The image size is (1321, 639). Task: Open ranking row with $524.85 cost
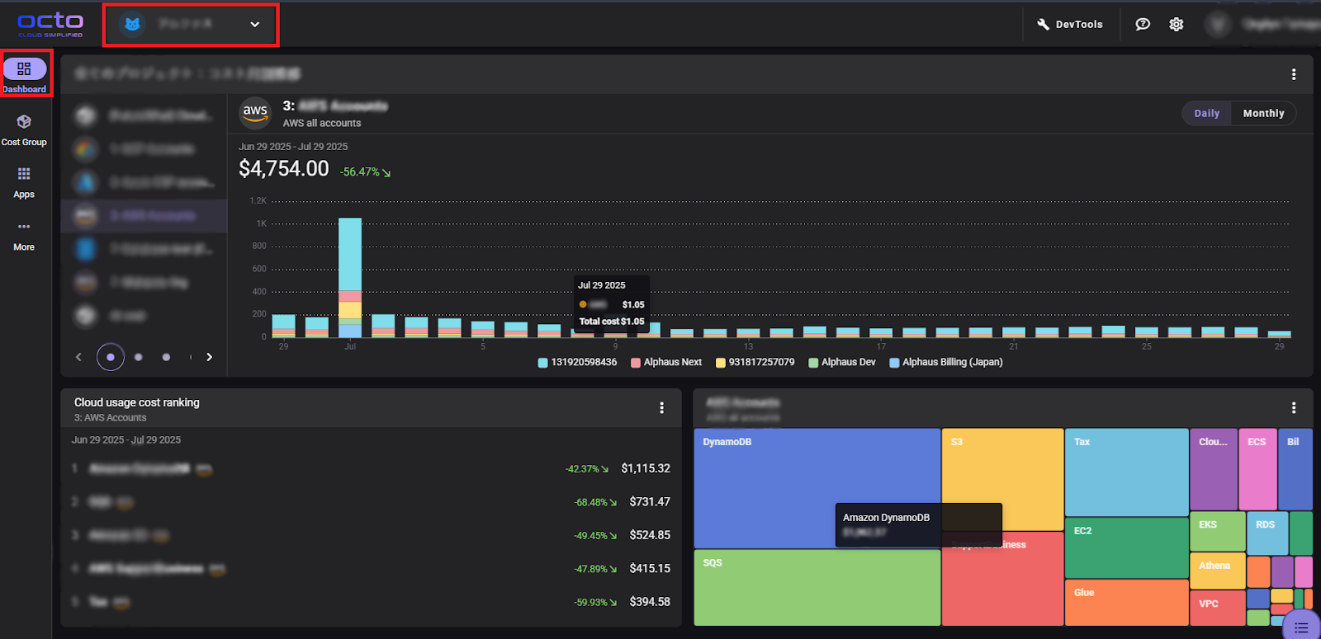(x=371, y=535)
